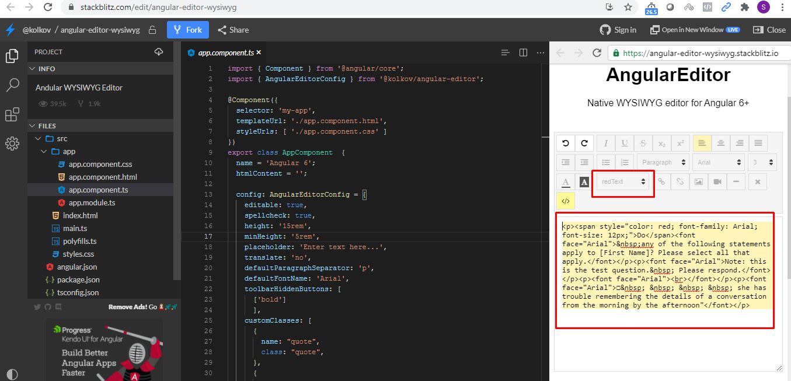Increase paragraph indent
791x381 pixels.
tap(565, 162)
